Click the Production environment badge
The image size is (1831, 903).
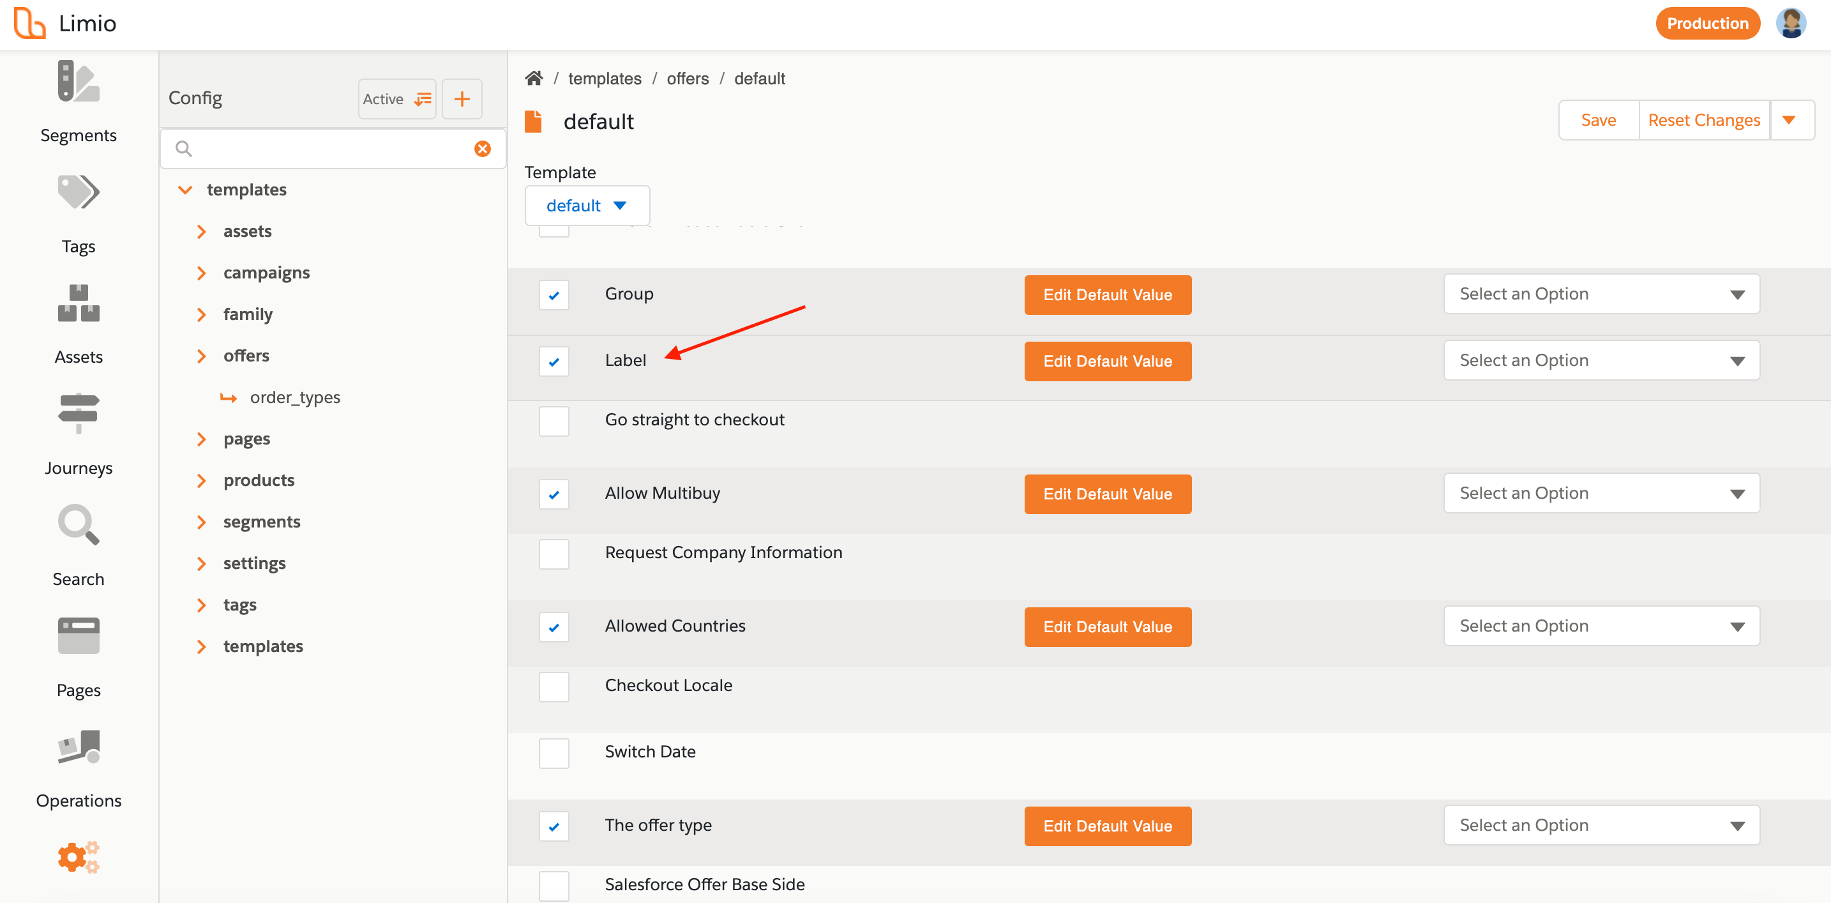[x=1707, y=24]
